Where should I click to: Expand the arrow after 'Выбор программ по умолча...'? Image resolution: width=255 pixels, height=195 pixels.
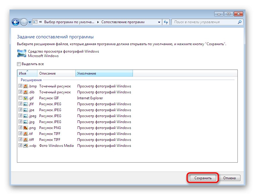[x=98, y=22]
